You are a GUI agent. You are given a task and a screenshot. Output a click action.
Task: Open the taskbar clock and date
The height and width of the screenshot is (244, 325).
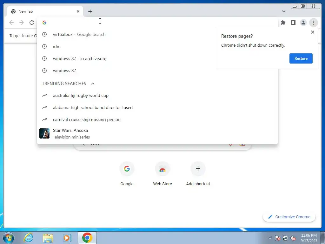pos(309,238)
